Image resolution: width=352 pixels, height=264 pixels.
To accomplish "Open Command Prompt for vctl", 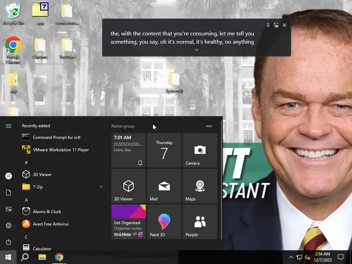I will pyautogui.click(x=63, y=137).
